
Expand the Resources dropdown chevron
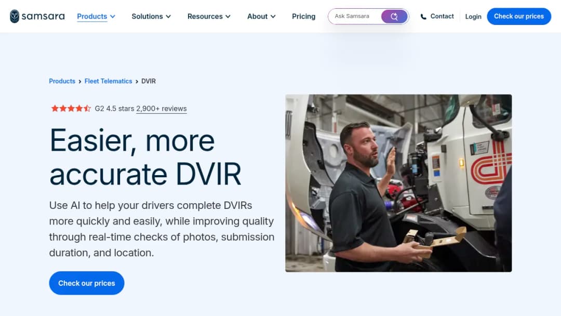tap(228, 17)
